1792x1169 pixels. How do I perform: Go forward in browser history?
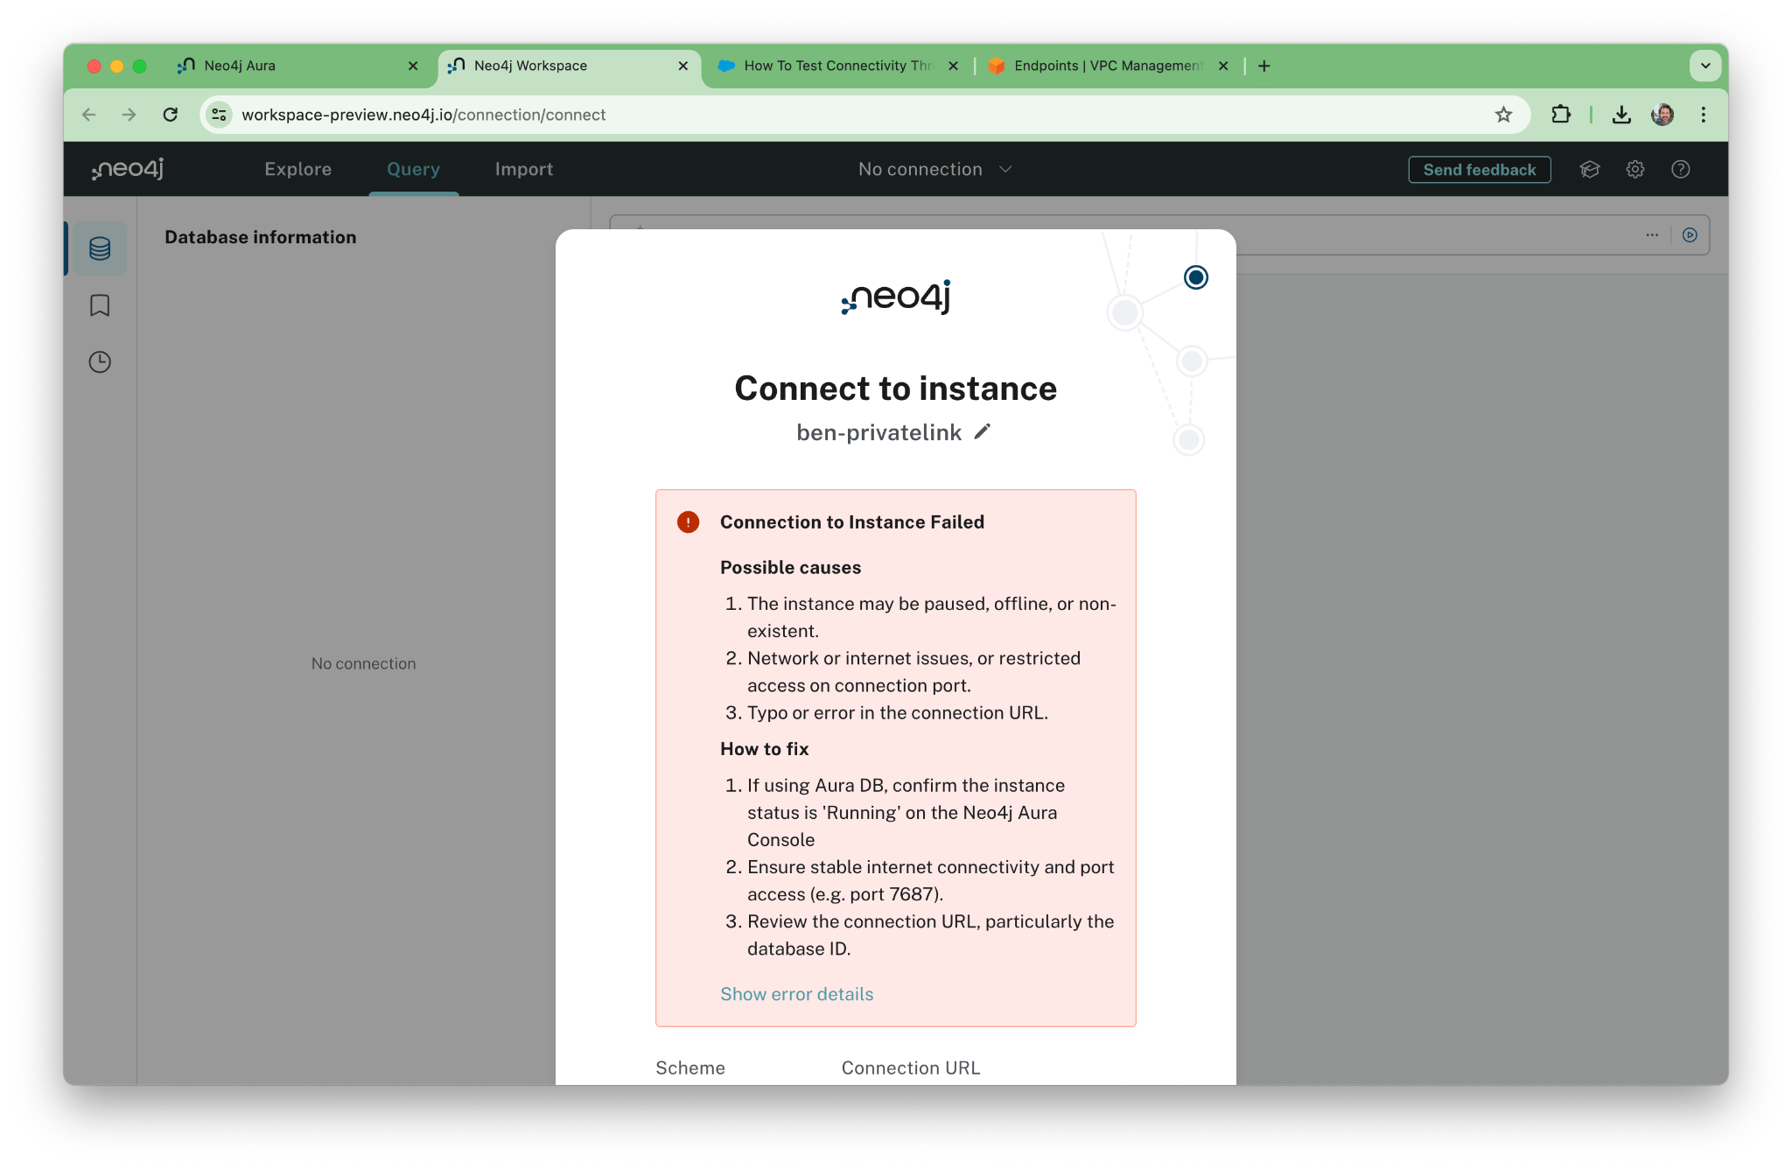pos(129,115)
